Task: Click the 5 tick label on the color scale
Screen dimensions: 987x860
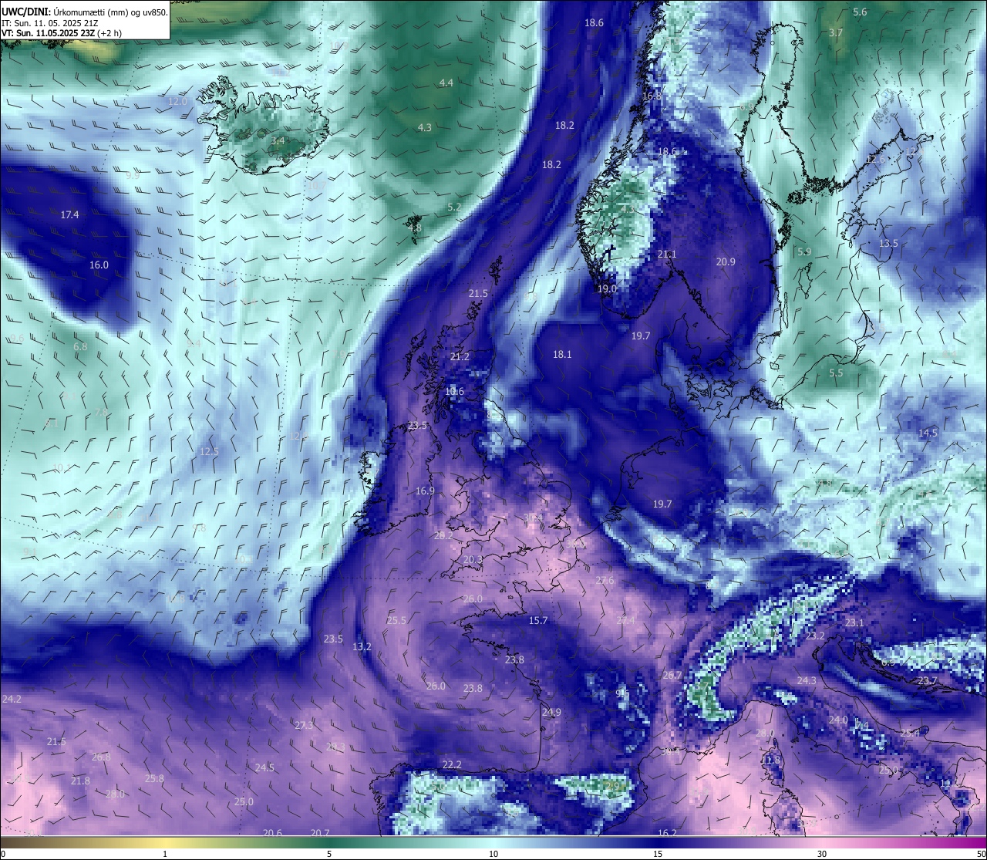Action: click(329, 854)
